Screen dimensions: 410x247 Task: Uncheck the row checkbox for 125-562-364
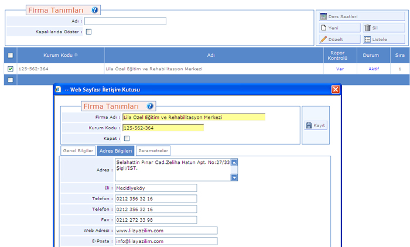(x=11, y=68)
